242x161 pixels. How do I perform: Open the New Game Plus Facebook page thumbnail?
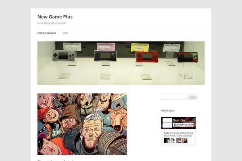click(167, 123)
